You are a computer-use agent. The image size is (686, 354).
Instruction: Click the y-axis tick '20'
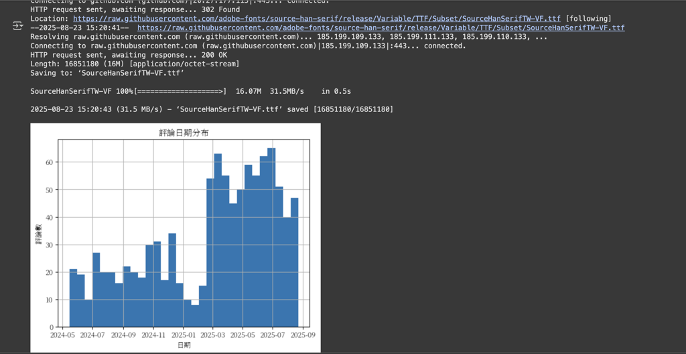(50, 272)
